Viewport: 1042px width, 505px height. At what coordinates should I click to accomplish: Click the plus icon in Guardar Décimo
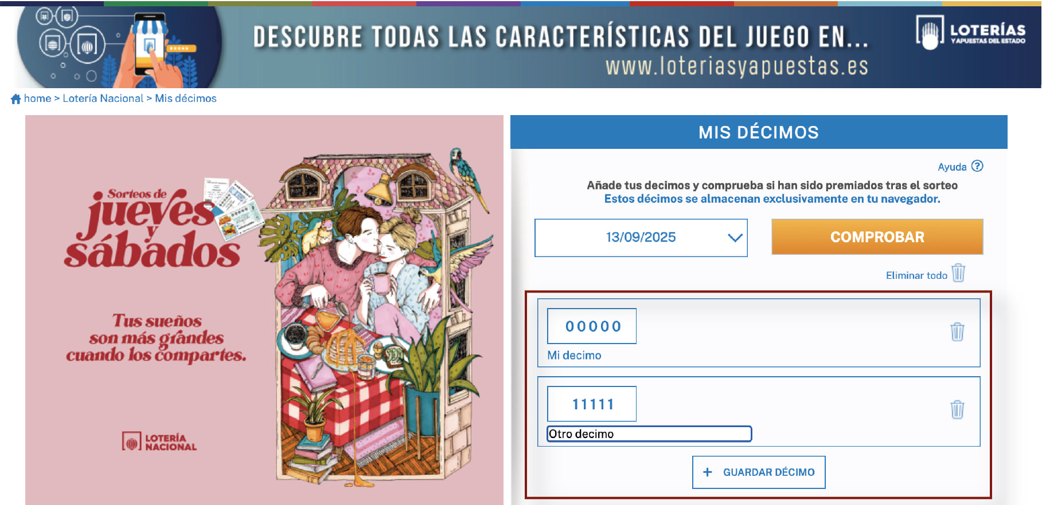[x=708, y=472]
